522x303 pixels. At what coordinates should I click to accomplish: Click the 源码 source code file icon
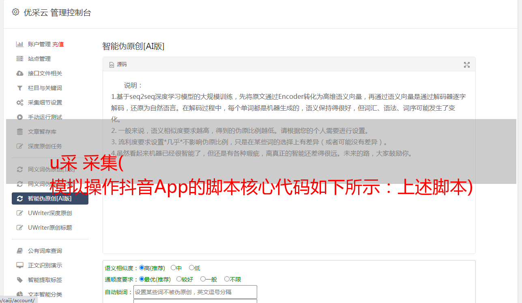112,64
